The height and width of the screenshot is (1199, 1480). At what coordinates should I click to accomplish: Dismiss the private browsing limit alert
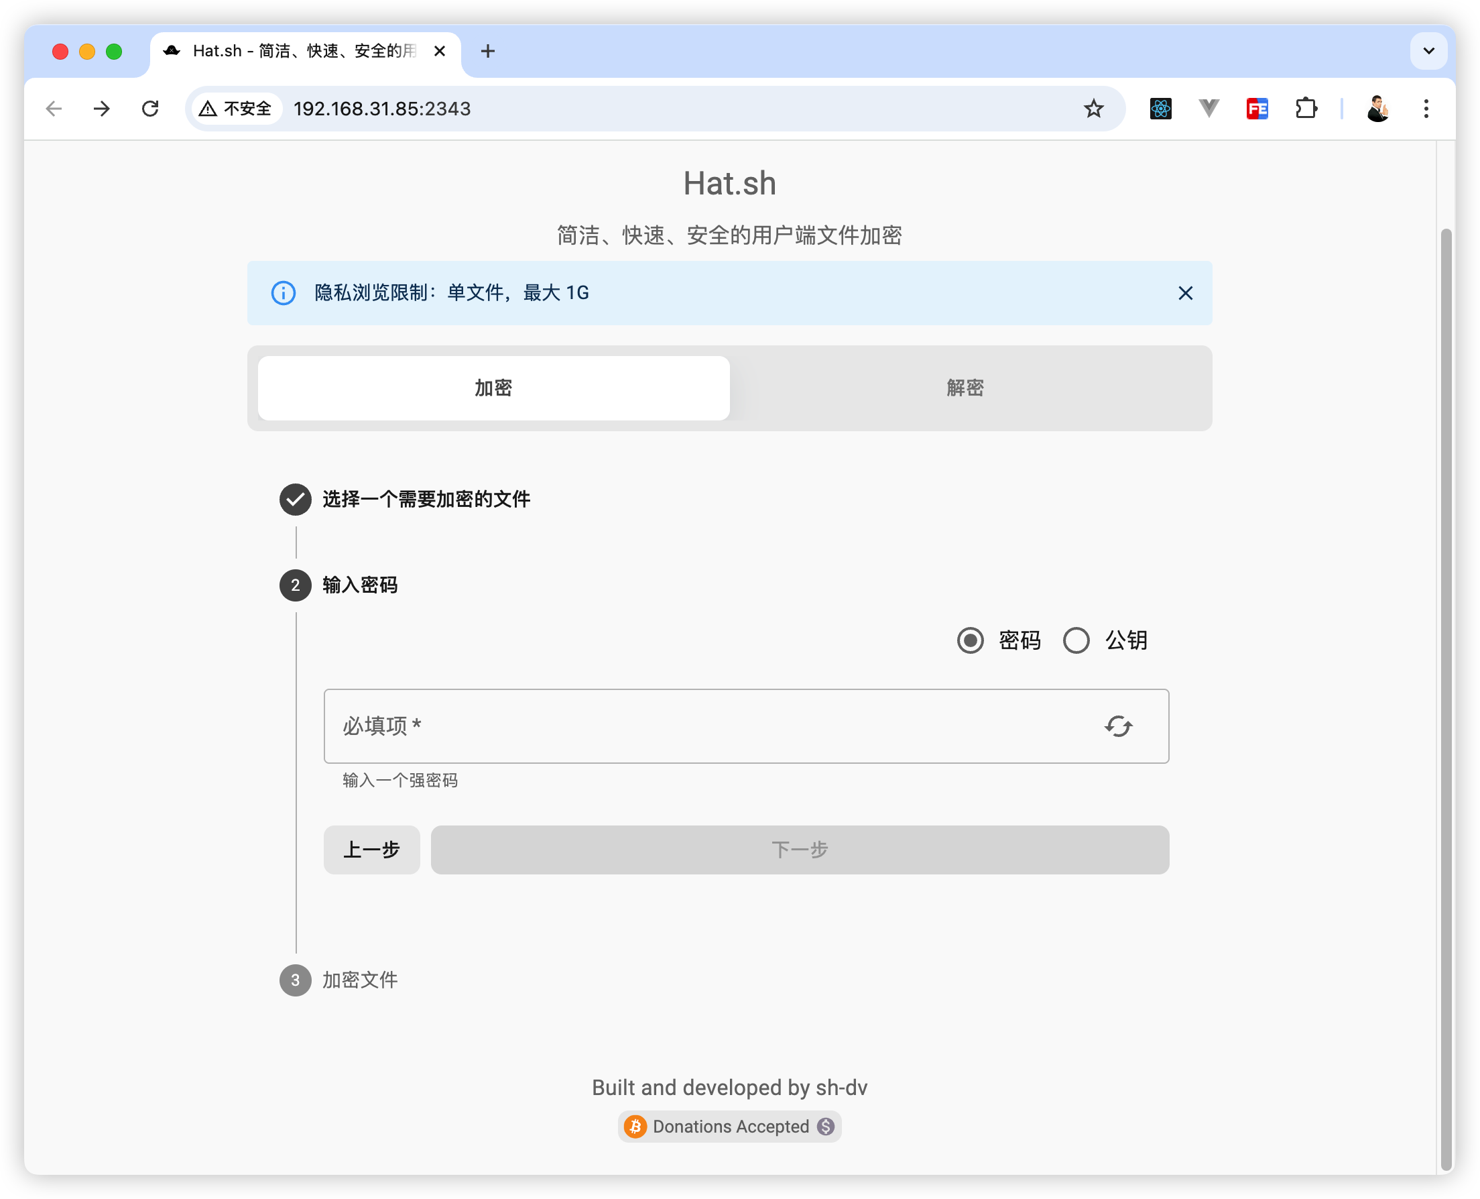(1184, 293)
